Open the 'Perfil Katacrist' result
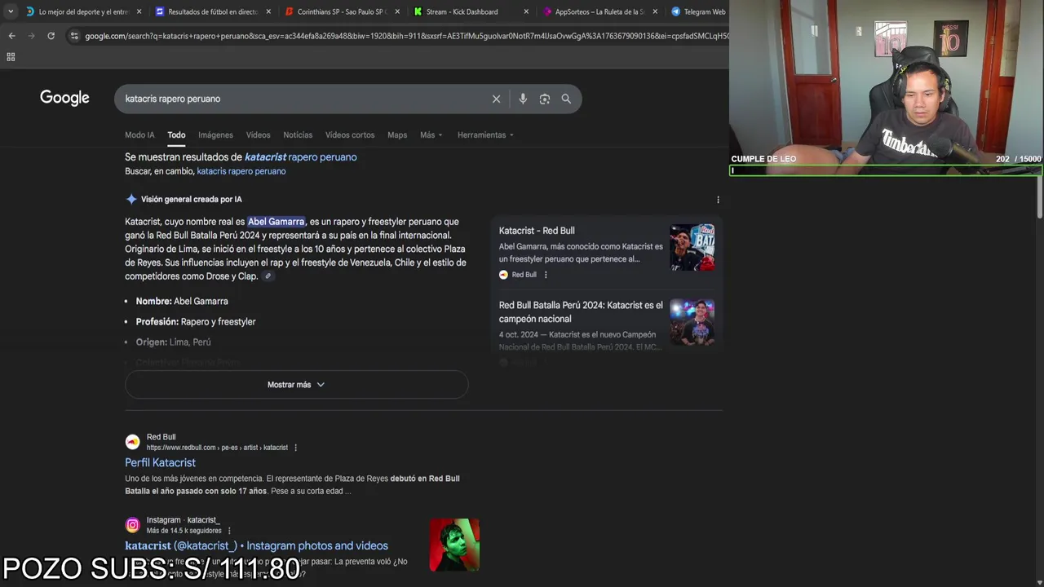Image resolution: width=1044 pixels, height=587 pixels. (x=160, y=463)
